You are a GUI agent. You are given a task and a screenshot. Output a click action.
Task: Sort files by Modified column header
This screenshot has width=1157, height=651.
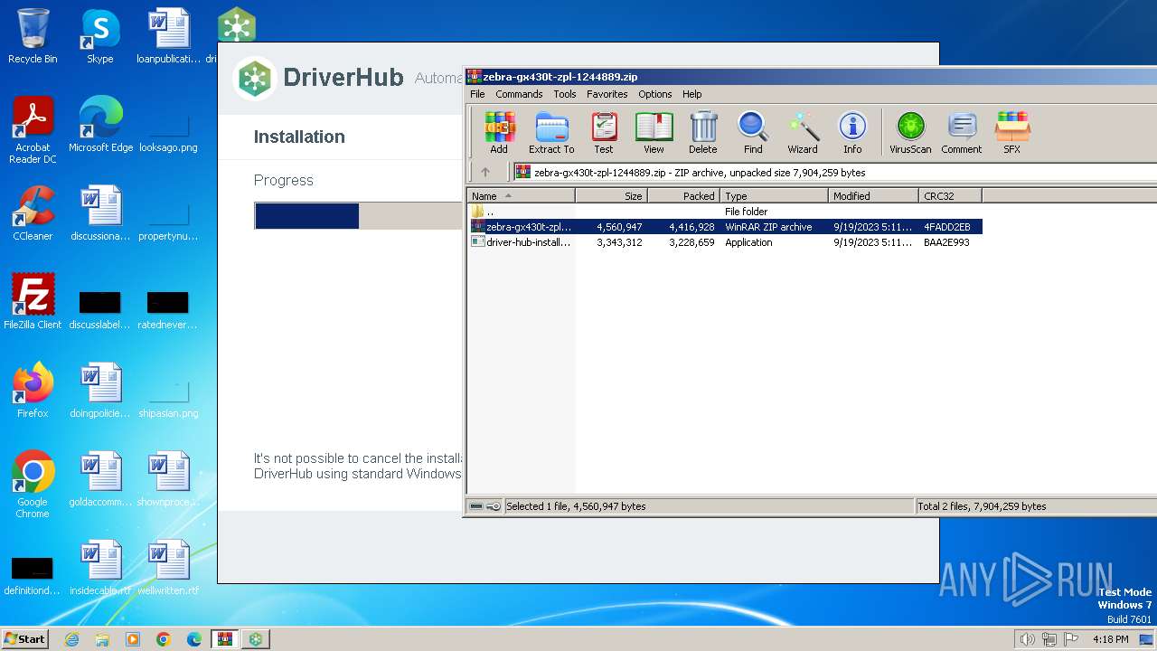[873, 195]
